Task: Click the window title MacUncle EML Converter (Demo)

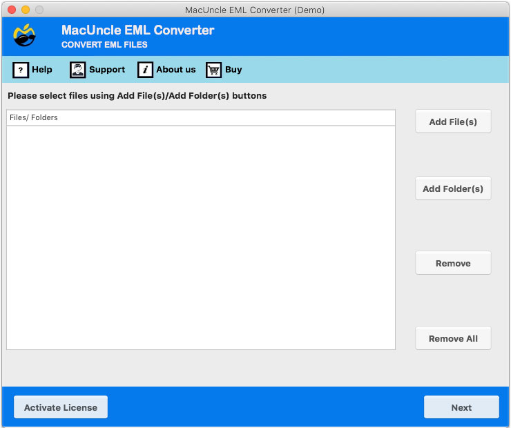Action: click(255, 10)
